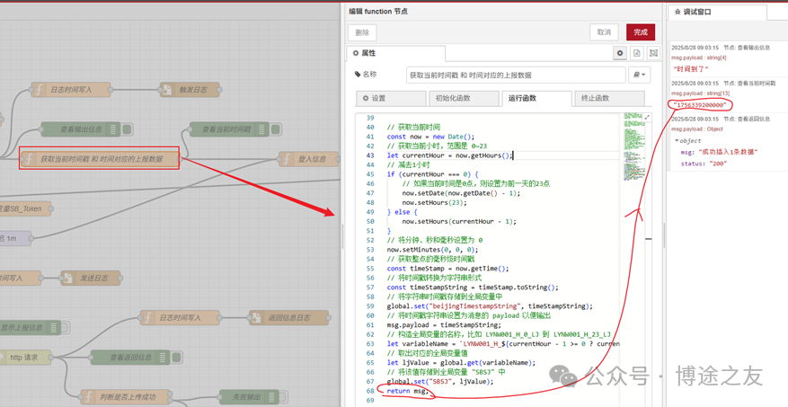Click debug list icon on 失败输出 node
Screen dimensions: 788x407
272,397
